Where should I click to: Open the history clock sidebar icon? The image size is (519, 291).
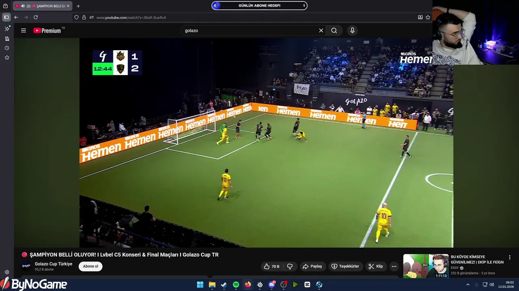pyautogui.click(x=7, y=48)
